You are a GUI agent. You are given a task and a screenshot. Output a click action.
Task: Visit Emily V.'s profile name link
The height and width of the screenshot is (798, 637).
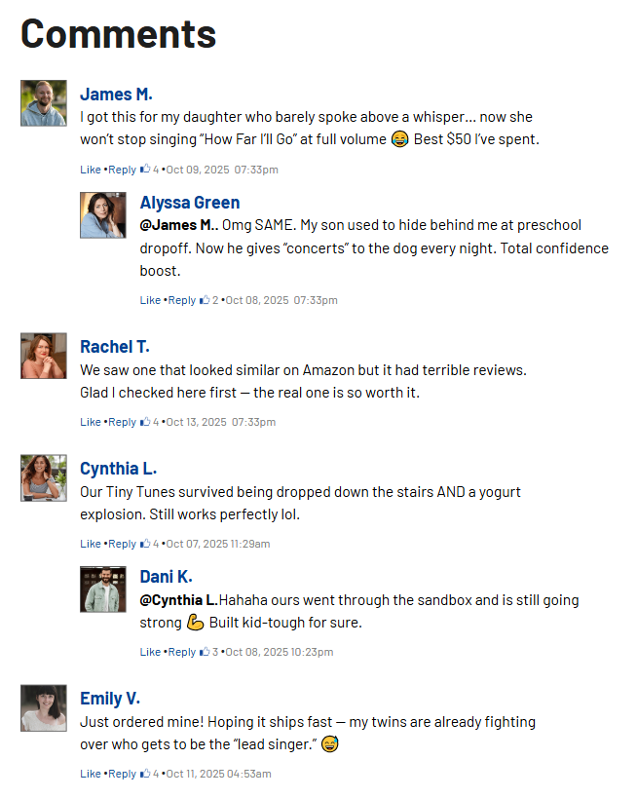click(110, 699)
